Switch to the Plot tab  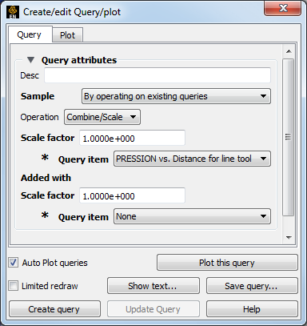coord(68,35)
